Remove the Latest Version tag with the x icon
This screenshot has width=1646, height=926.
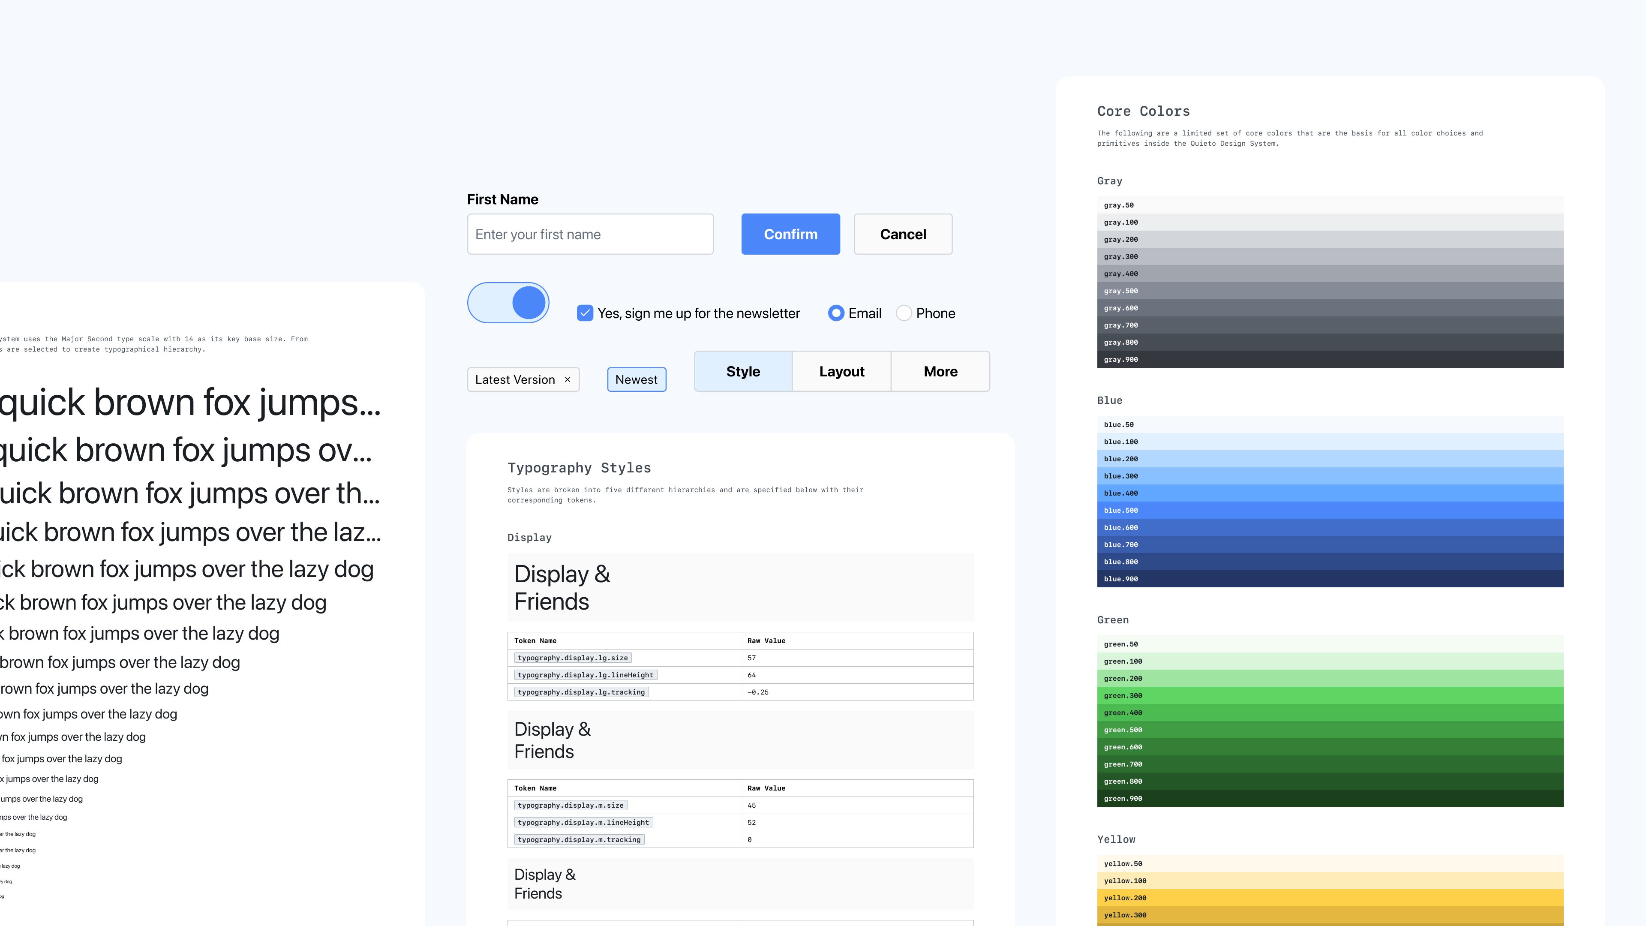(567, 379)
